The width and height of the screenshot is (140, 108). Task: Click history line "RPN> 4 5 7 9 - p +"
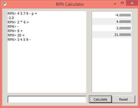[x=22, y=14]
